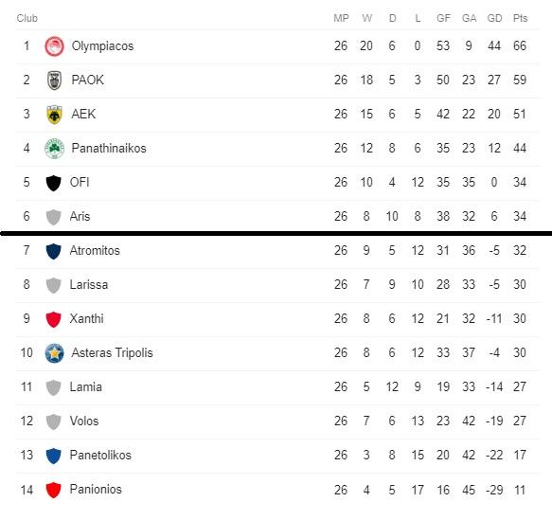Click the red Xanthi shield icon

pyautogui.click(x=54, y=319)
